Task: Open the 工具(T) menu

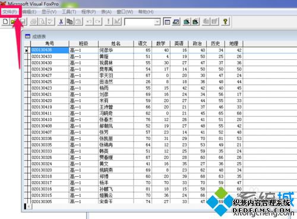Action: [x=69, y=12]
